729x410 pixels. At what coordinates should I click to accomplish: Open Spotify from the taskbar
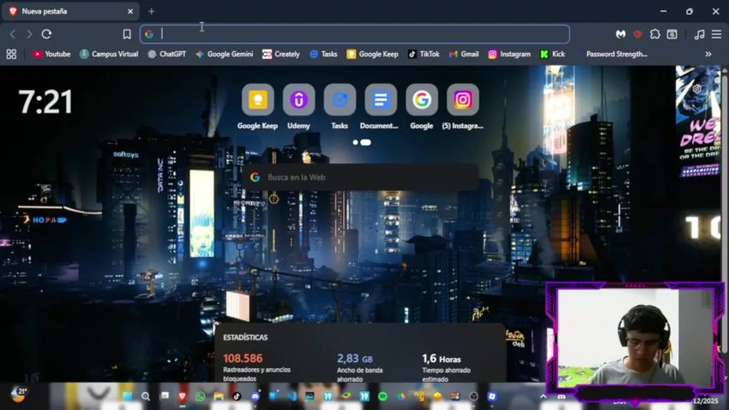click(383, 396)
